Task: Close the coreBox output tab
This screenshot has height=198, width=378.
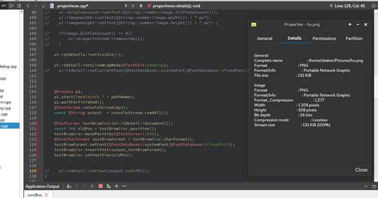Action: click(x=46, y=194)
